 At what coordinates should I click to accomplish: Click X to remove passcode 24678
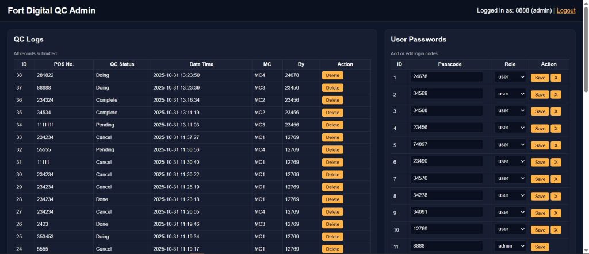coord(556,78)
